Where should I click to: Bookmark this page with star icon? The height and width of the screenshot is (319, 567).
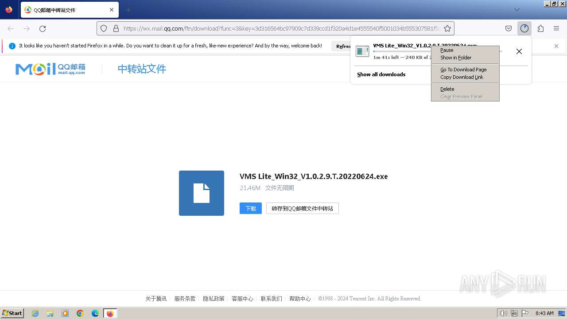point(447,28)
